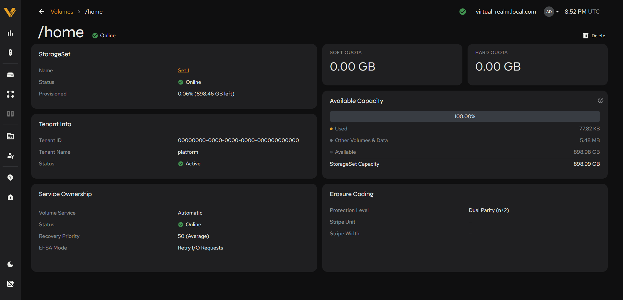Click the 898.98 GB Available value
This screenshot has height=300, width=623.
coord(587,152)
